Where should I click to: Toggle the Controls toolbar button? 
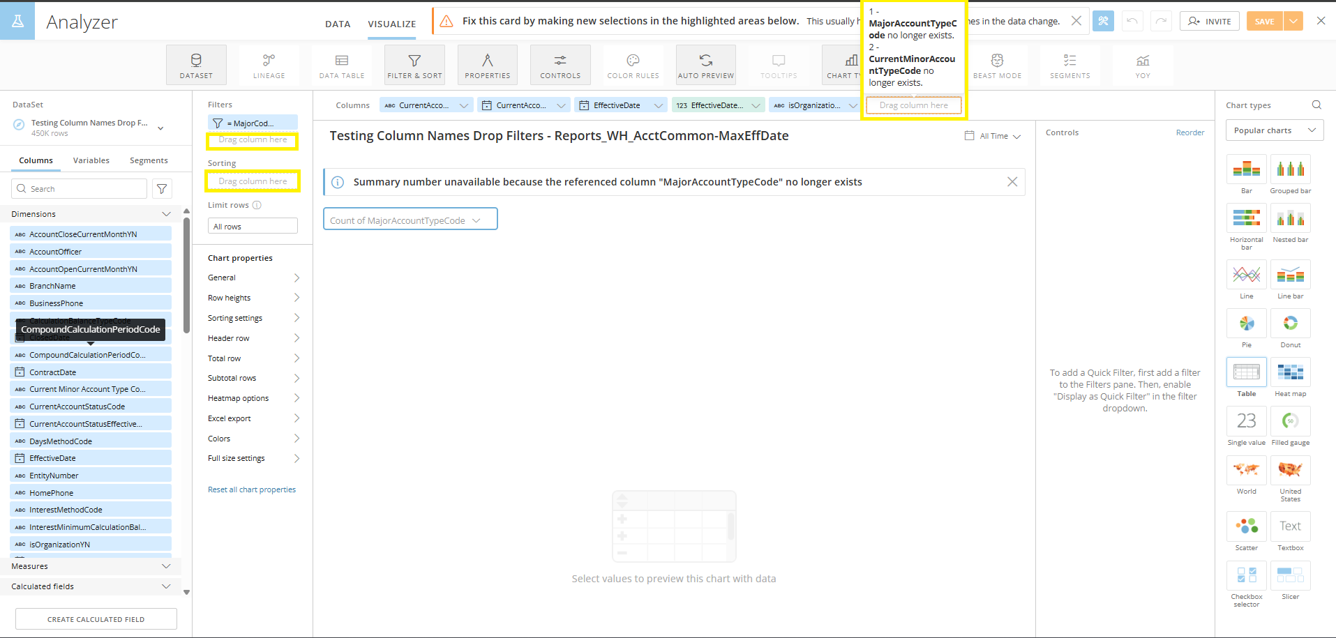coord(560,65)
